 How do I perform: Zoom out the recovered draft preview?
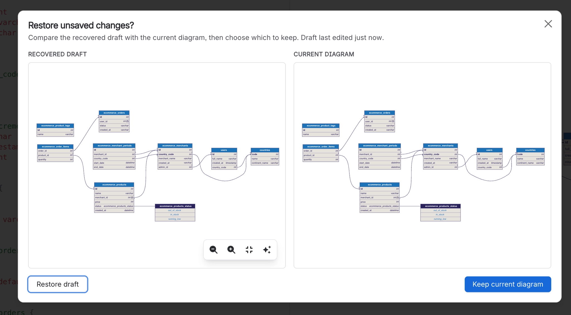pos(214,250)
